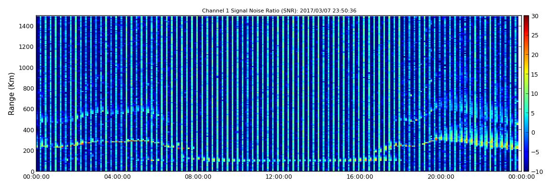Click the 'Range (Km)' y-axis label
This screenshot has height=195, width=552.
coord(12,93)
